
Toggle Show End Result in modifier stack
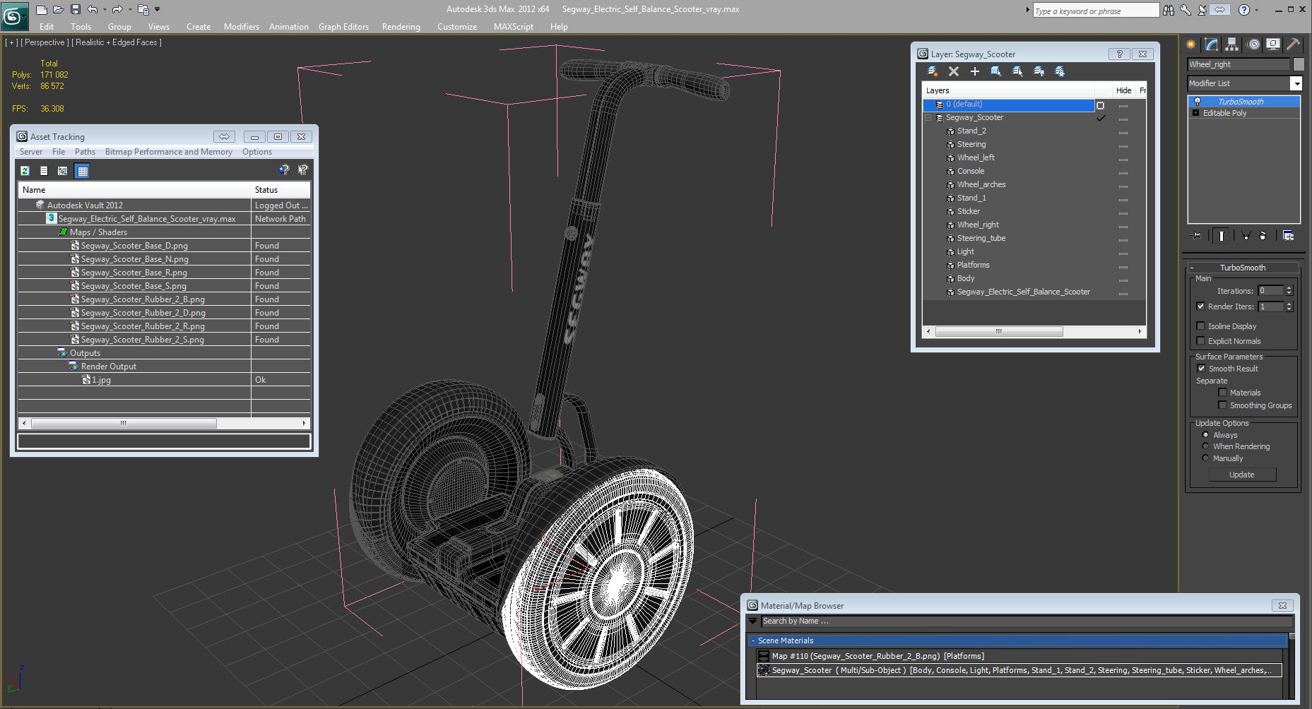click(x=1221, y=236)
